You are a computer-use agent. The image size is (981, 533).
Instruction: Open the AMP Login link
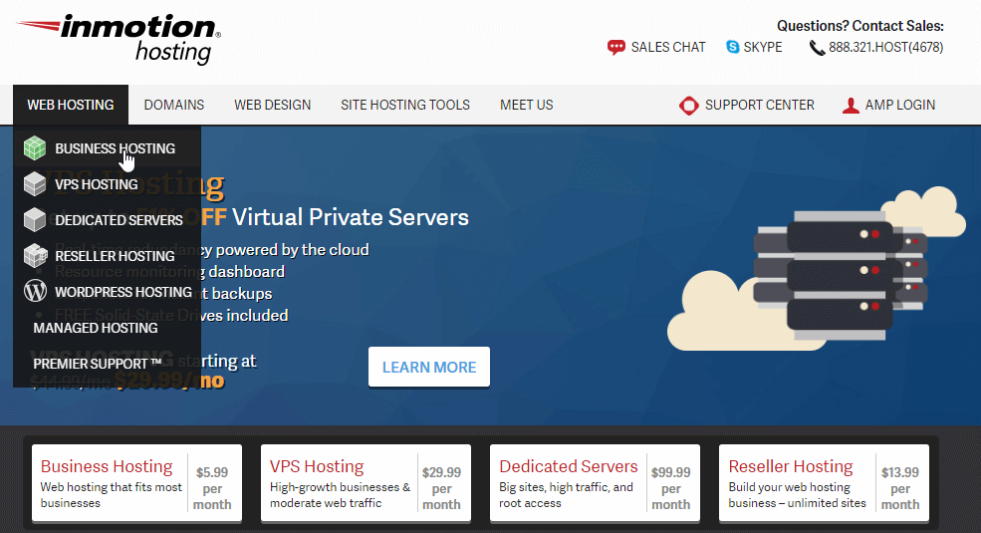[x=899, y=105]
